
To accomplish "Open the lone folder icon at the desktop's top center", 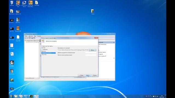I will 93,12.
